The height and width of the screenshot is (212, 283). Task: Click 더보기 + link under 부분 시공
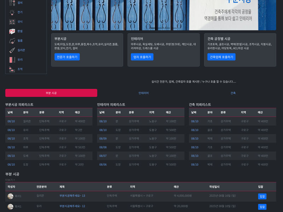coord(10,180)
